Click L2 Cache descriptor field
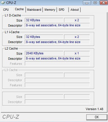The height and width of the screenshot is (122, 108). click(x=57, y=58)
